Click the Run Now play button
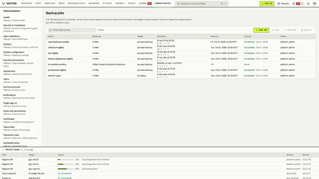The width and height of the screenshot is (319, 179). pyautogui.click(x=290, y=30)
